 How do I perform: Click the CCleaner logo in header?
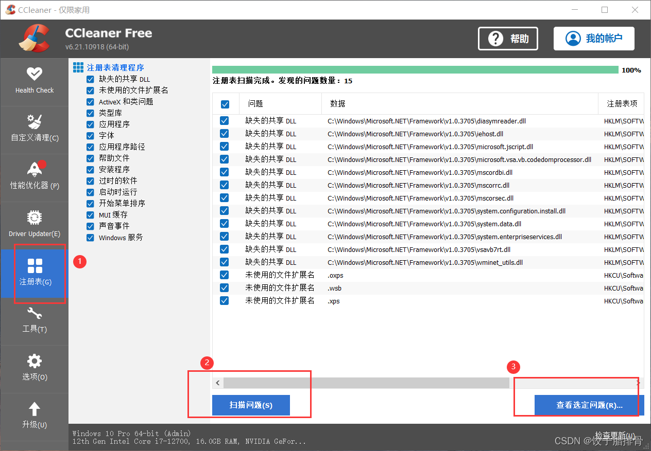pos(34,38)
